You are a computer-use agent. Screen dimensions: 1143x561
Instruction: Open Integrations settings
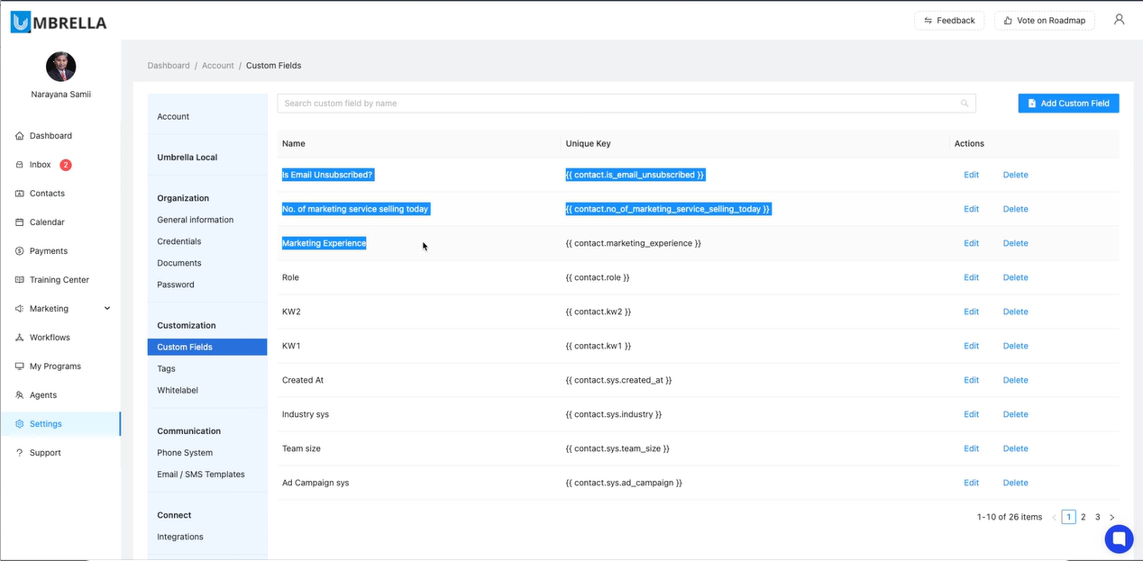pos(180,537)
